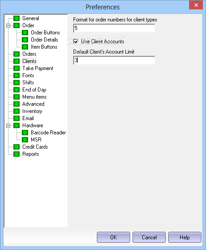Open Shifts preferences

tap(28, 83)
